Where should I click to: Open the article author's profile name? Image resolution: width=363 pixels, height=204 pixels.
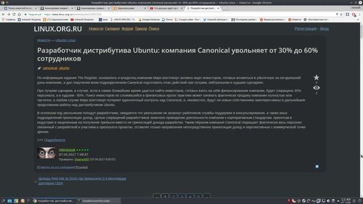67,150
